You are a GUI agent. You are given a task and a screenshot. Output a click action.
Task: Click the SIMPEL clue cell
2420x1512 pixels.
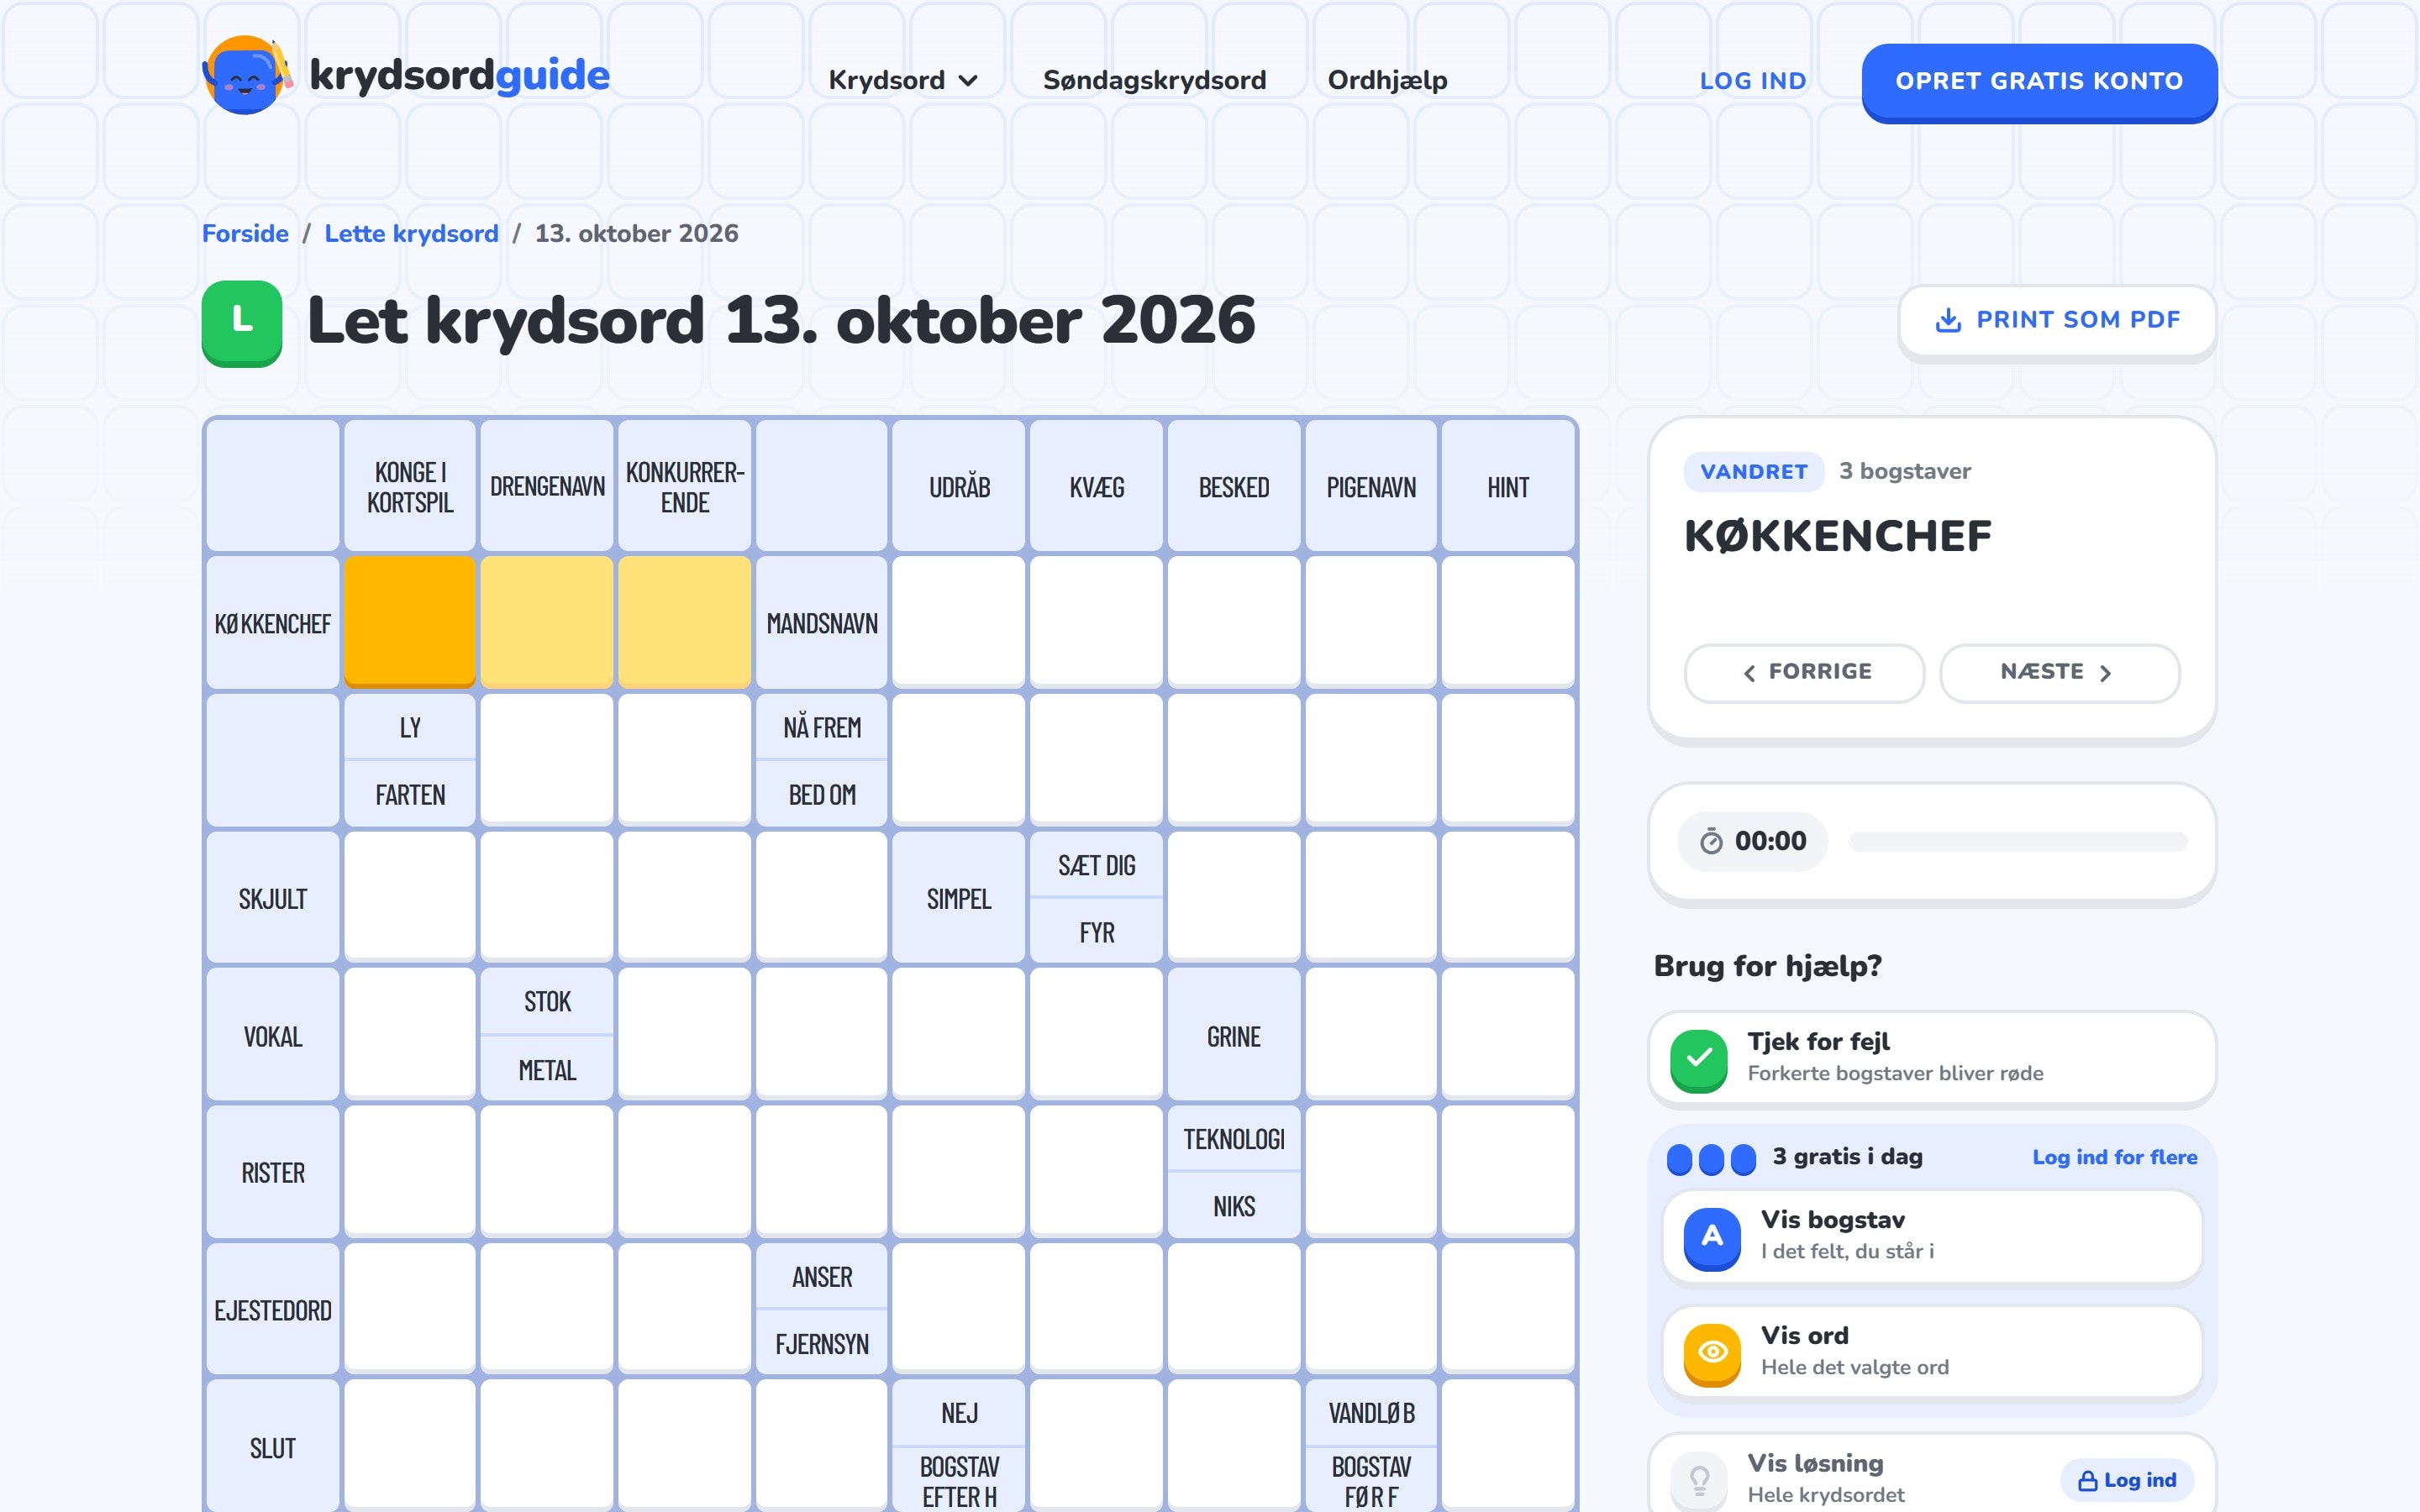pos(959,898)
